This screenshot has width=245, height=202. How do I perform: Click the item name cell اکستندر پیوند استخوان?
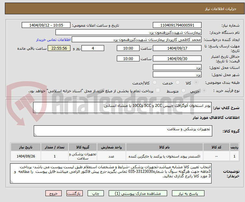(x=165, y=156)
